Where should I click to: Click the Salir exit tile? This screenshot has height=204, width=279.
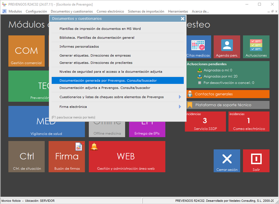(256, 161)
